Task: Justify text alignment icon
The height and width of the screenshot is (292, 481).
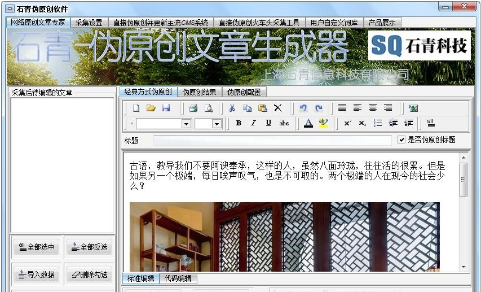Action: point(342,107)
